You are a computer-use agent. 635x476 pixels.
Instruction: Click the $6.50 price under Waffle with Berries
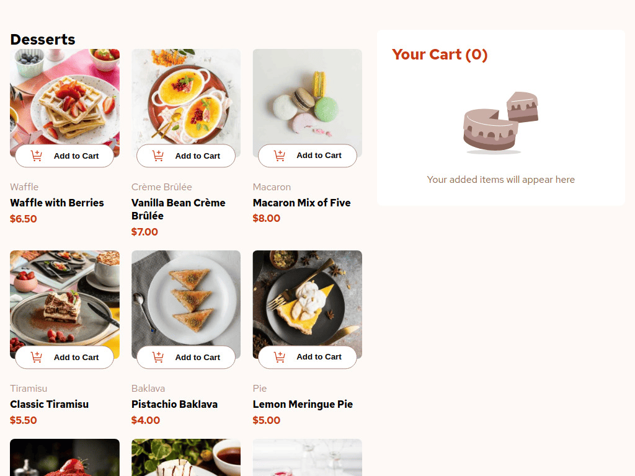tap(23, 219)
